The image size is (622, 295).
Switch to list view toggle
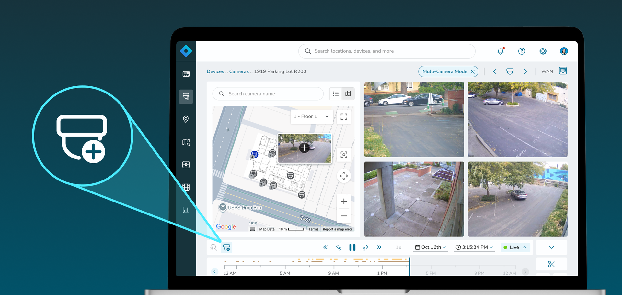336,94
